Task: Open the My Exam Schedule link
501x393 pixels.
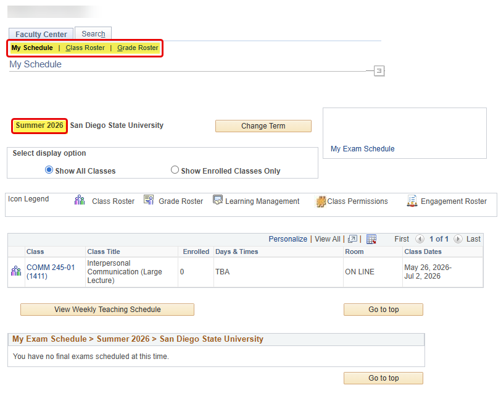Action: click(x=362, y=149)
